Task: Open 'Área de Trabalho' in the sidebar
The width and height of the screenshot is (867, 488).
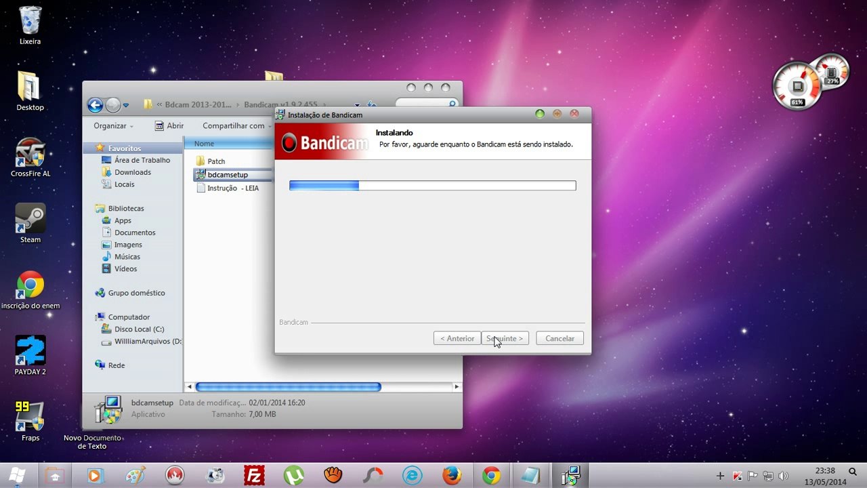Action: 142,160
